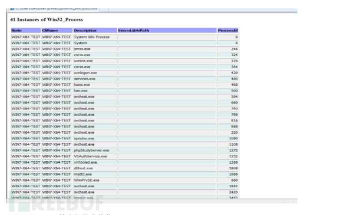Click the ProcessId column header

click(x=228, y=30)
